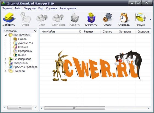Expand the Не завершено tree node
The height and width of the screenshot is (113, 154).
6,59
